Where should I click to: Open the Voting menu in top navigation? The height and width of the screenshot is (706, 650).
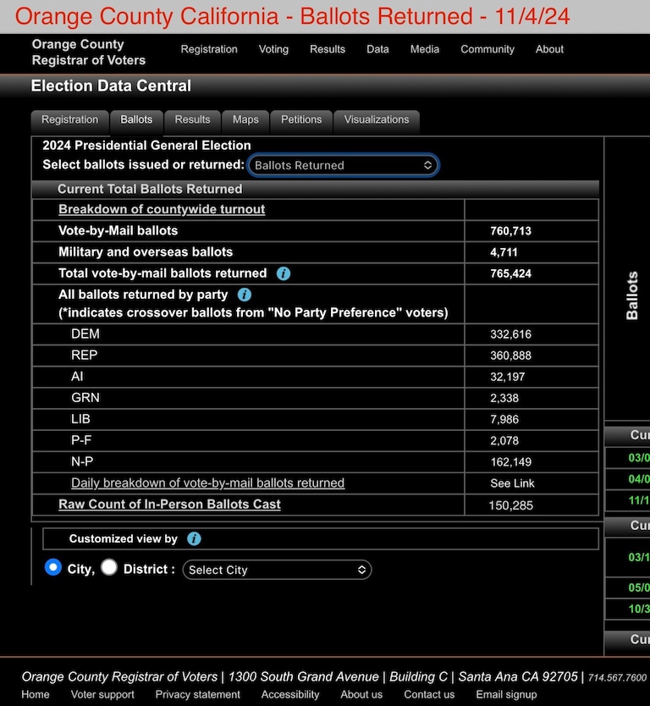(x=273, y=49)
